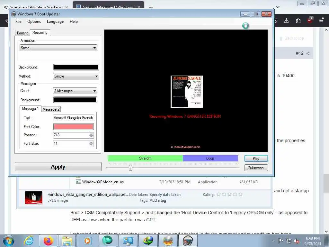Click the Font Size value field
Viewport: 329px width, 247px height.
click(x=71, y=143)
